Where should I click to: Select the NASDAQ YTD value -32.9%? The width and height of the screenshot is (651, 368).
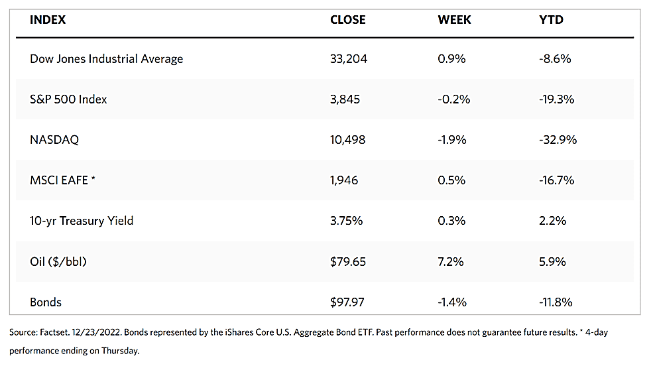tap(558, 140)
